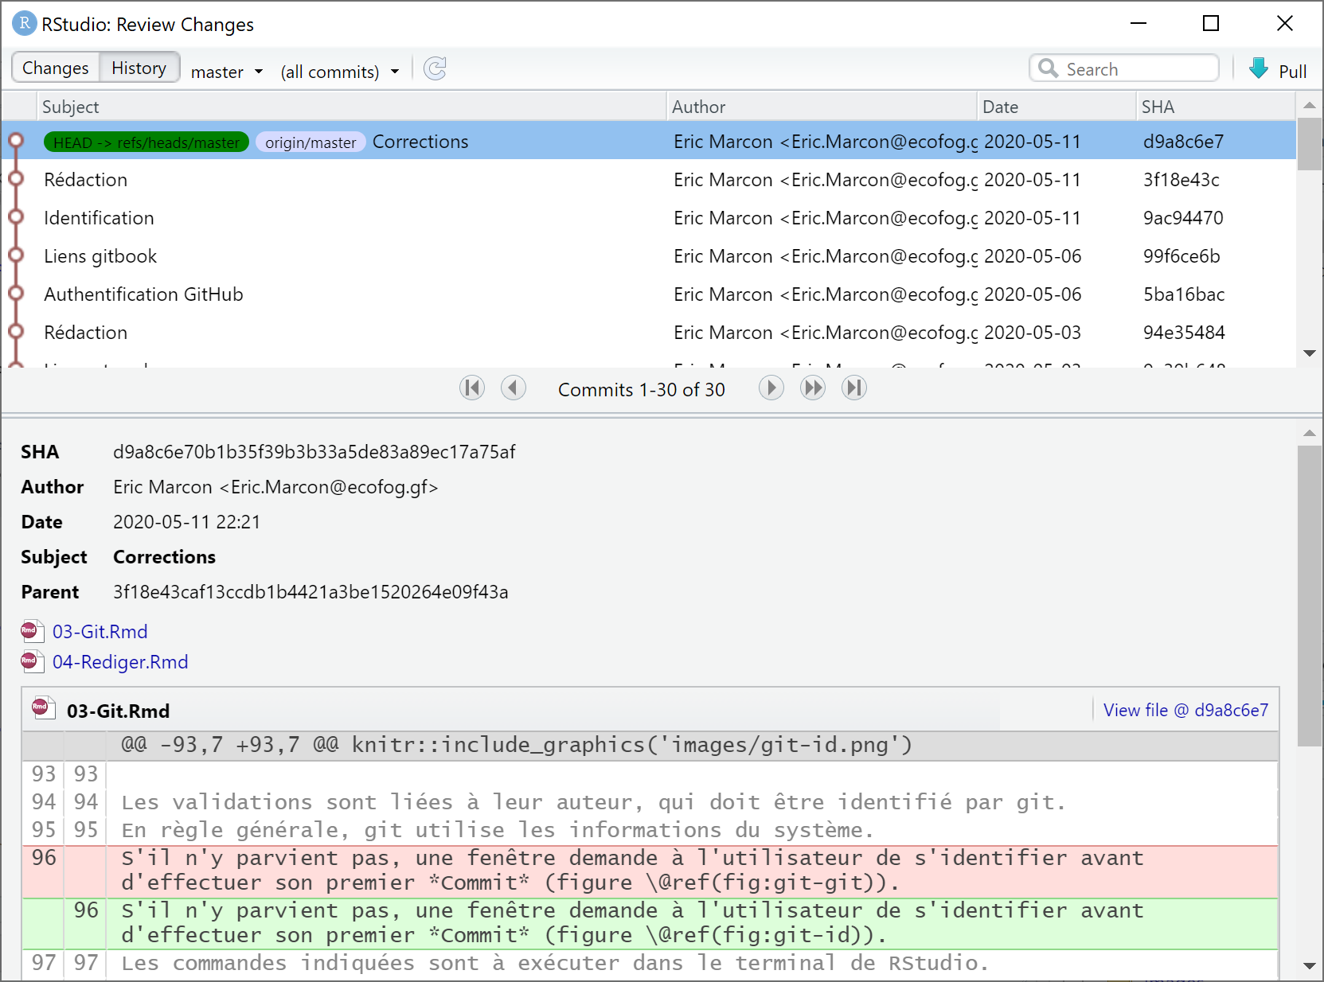This screenshot has height=982, width=1324.
Task: Click the Date value 2020-05-11 22:21
Action: [x=186, y=522]
